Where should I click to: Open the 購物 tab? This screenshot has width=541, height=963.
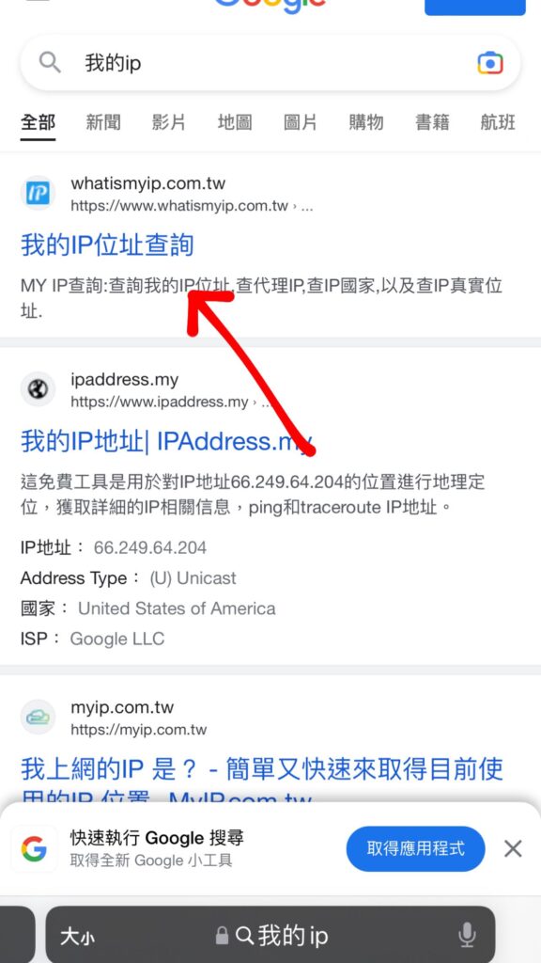366,123
